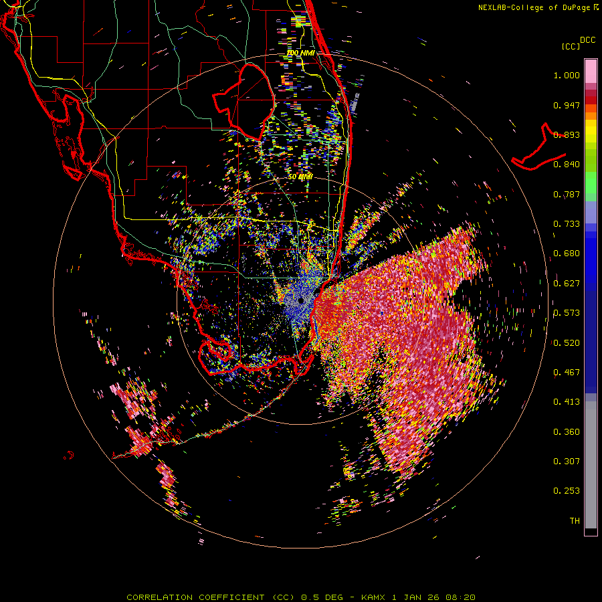This screenshot has width=602, height=602.
Task: Pick the light pink segment of the color bar
Action: [x=591, y=71]
